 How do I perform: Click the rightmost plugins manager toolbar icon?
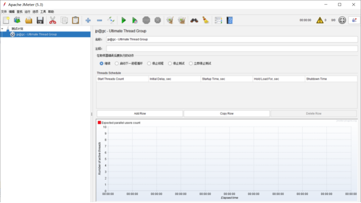point(354,20)
